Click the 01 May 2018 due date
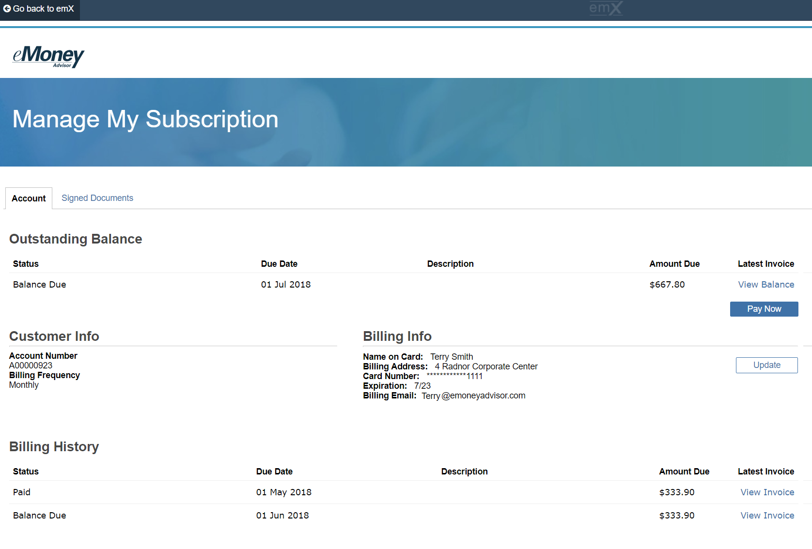Image resolution: width=812 pixels, height=549 pixels. (284, 492)
